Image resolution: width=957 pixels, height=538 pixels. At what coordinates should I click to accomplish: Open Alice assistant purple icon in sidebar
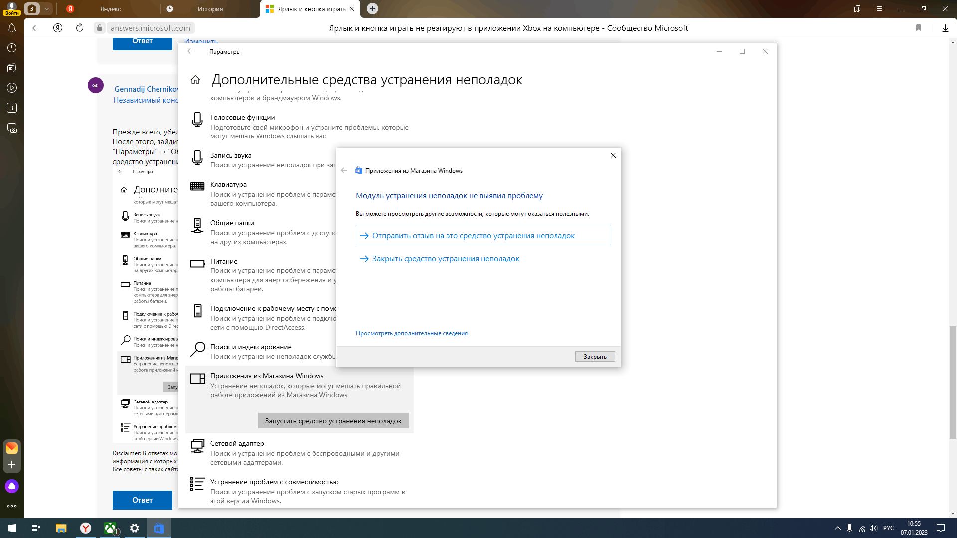(12, 486)
